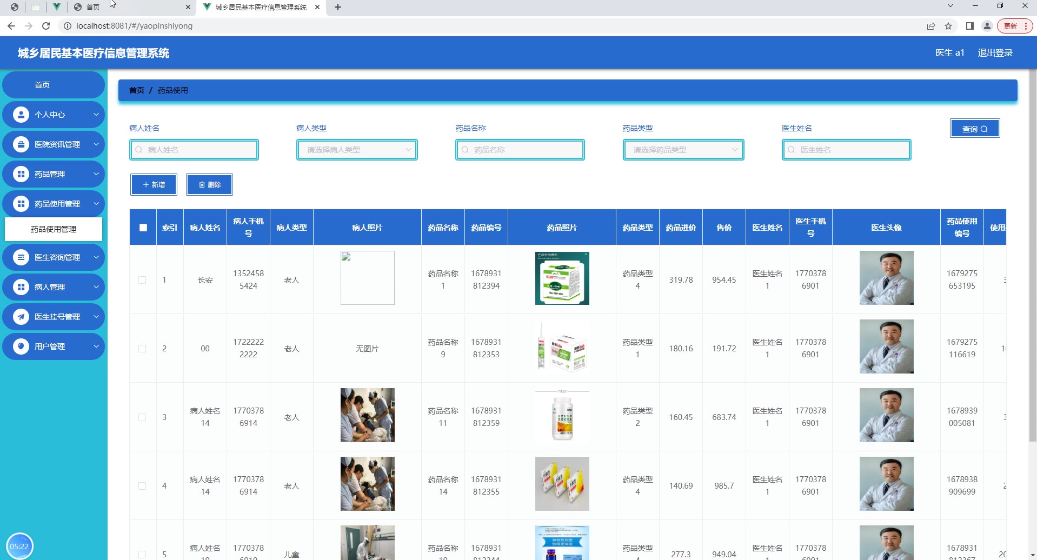Bookmark this page with the star icon
1037x560 pixels.
click(948, 26)
